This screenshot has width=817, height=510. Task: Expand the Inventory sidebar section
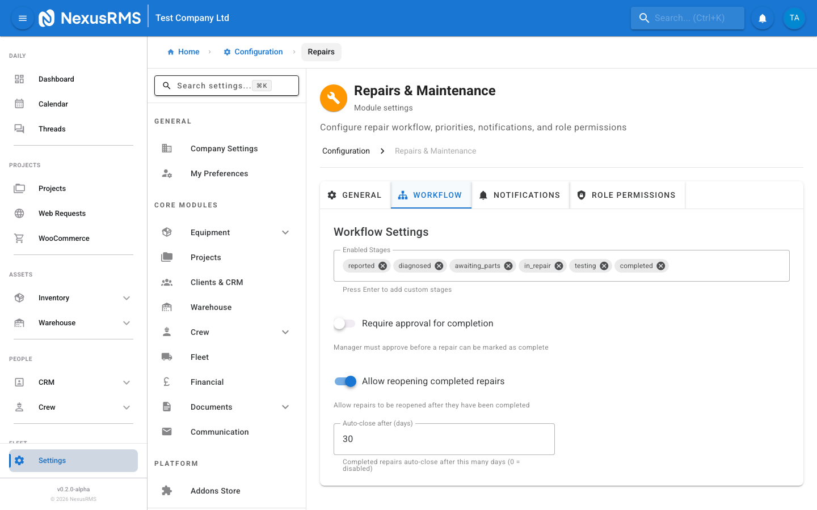[x=126, y=297]
